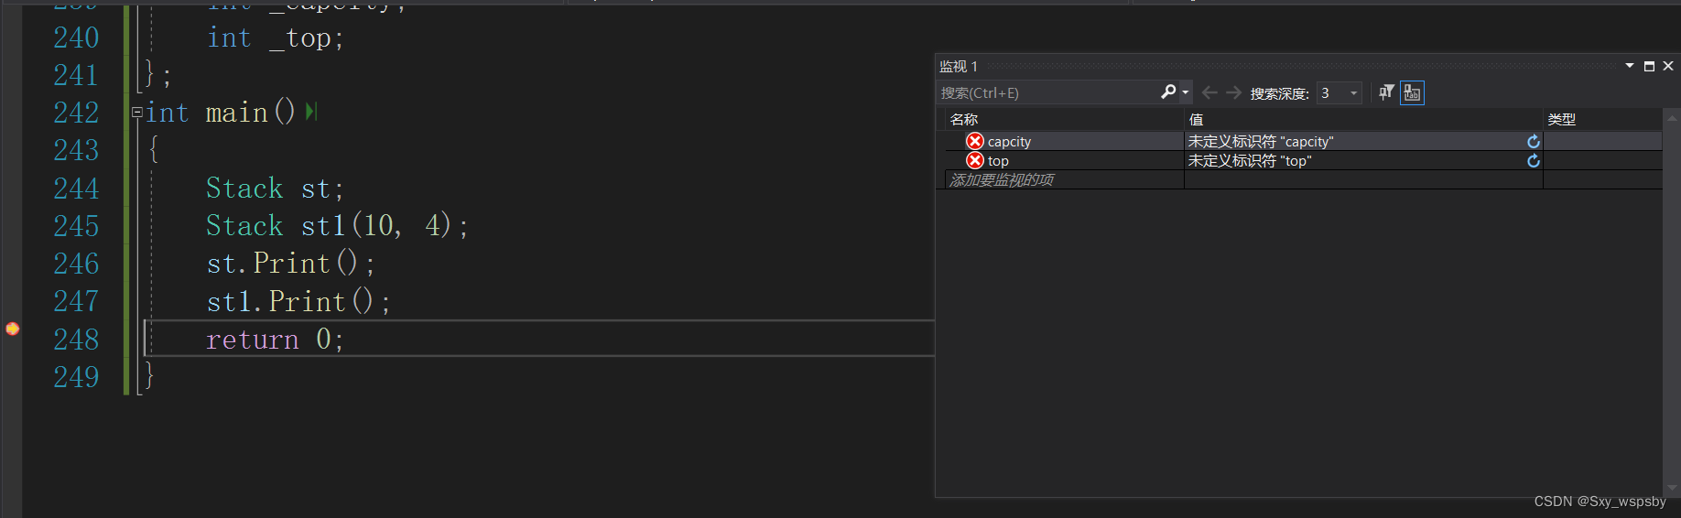The height and width of the screenshot is (518, 1681).
Task: Collapse the main function fold marker
Action: coord(136,113)
